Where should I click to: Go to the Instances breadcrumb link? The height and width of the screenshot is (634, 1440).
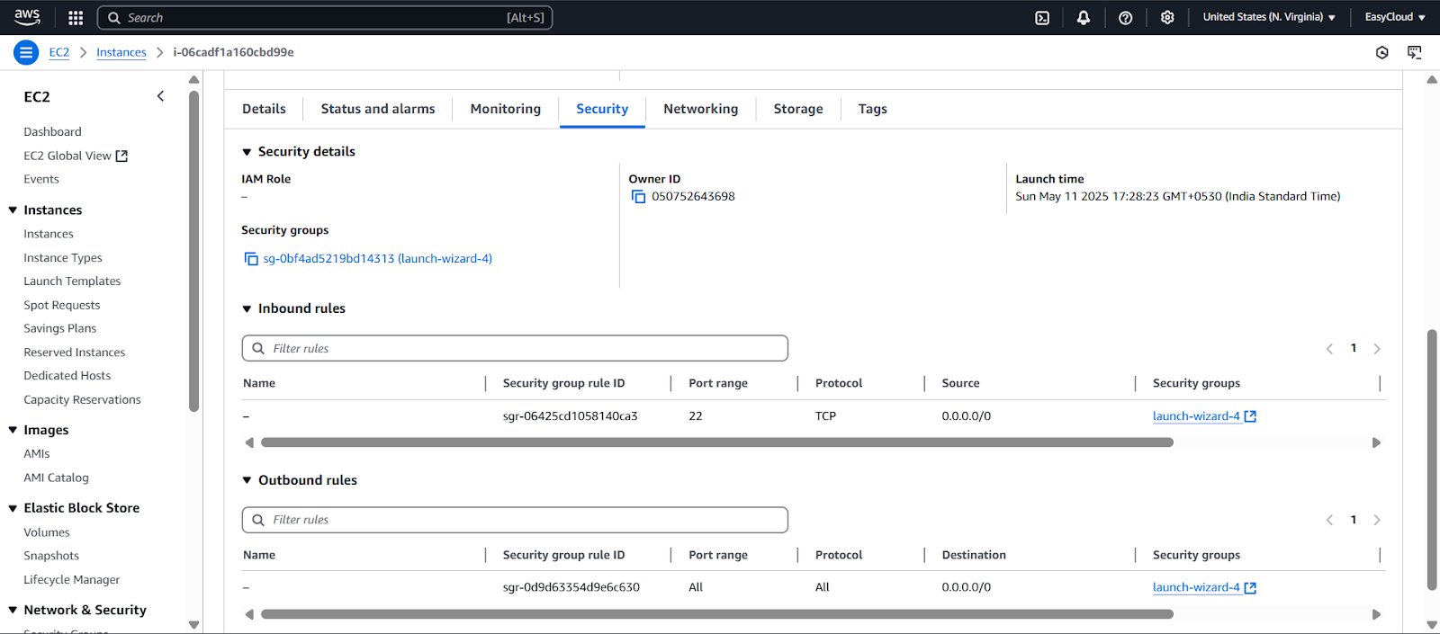tap(121, 52)
